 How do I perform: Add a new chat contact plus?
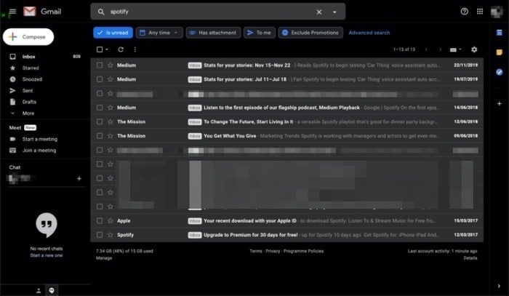pyautogui.click(x=79, y=178)
